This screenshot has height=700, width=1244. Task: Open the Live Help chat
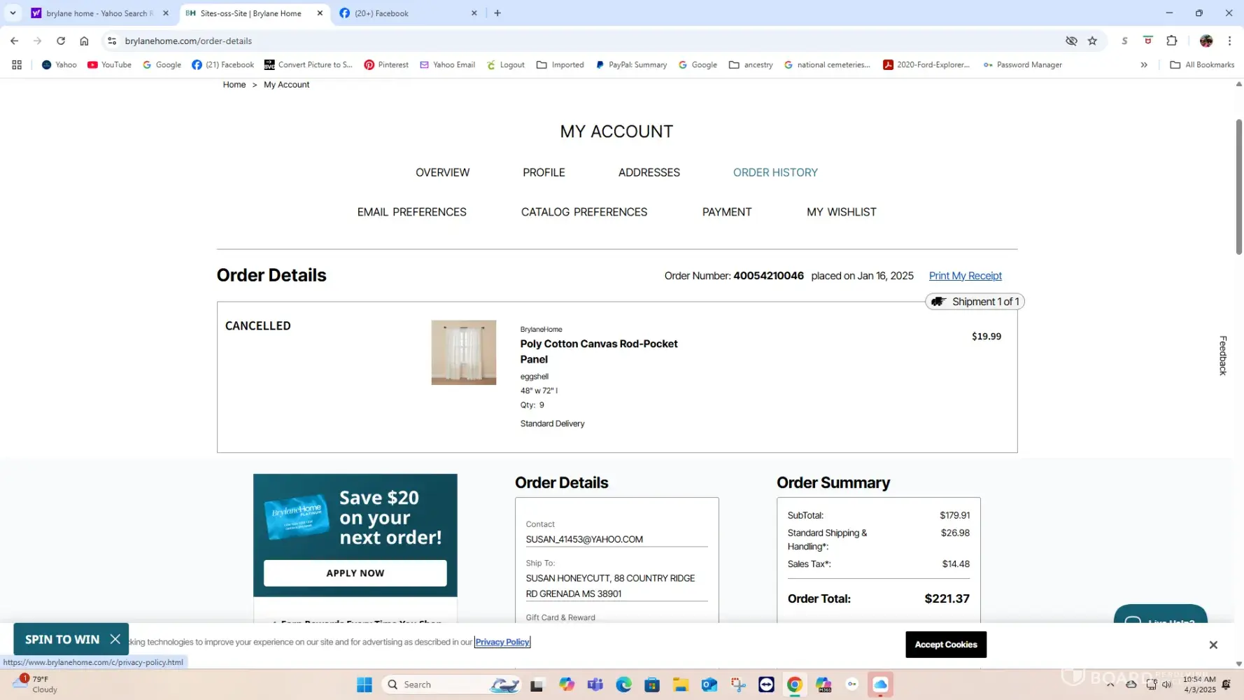tap(1160, 614)
